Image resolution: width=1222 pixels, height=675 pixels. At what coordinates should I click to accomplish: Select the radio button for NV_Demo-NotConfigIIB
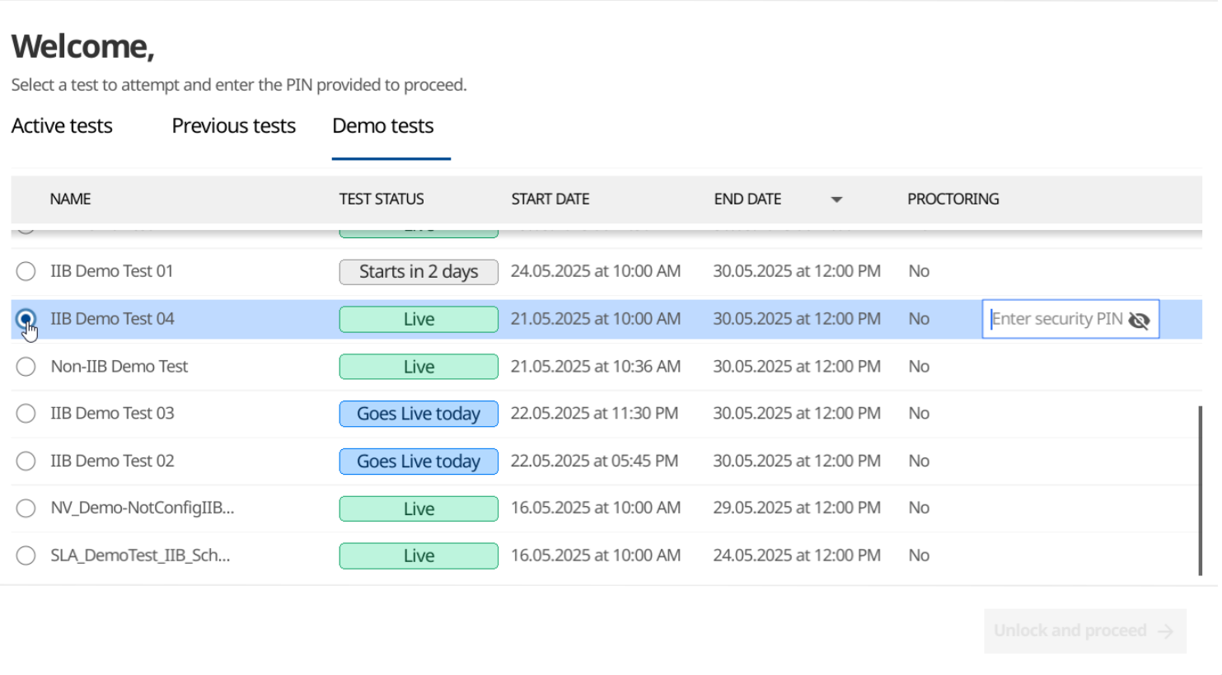(25, 508)
